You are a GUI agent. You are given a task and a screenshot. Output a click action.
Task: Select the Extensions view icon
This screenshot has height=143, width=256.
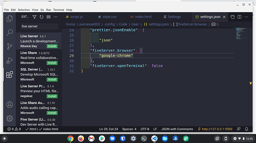(10, 75)
